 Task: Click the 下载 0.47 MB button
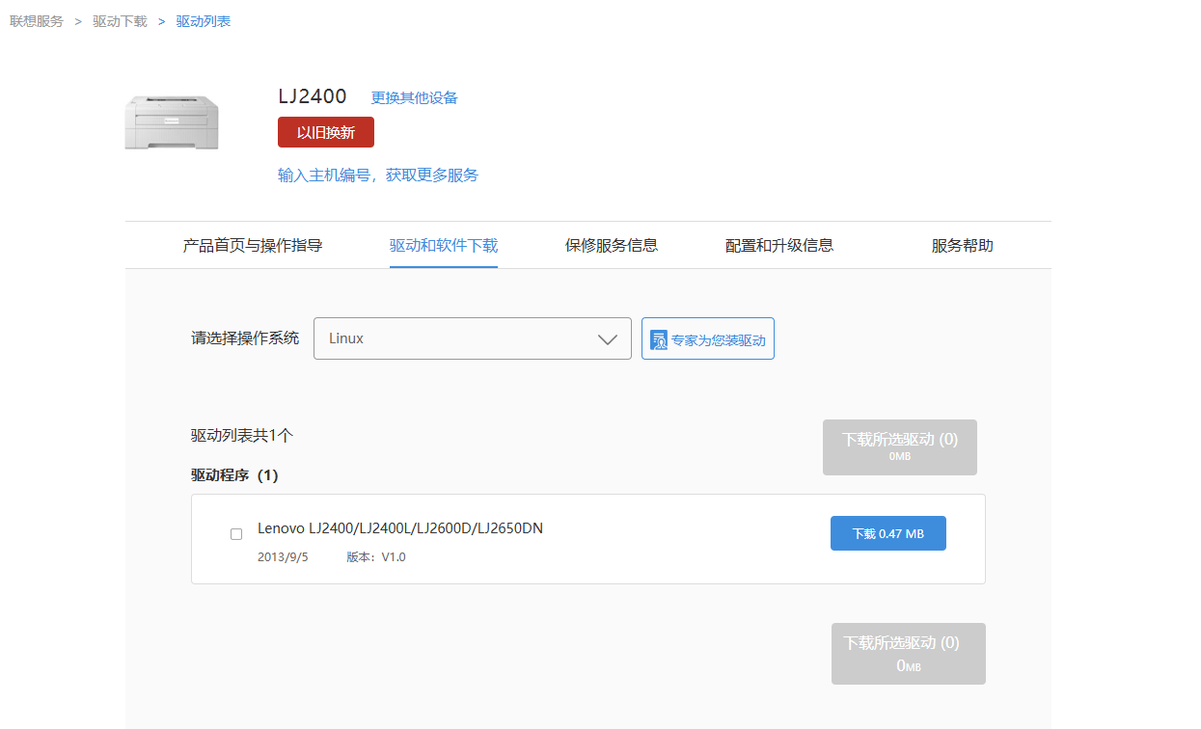(888, 533)
